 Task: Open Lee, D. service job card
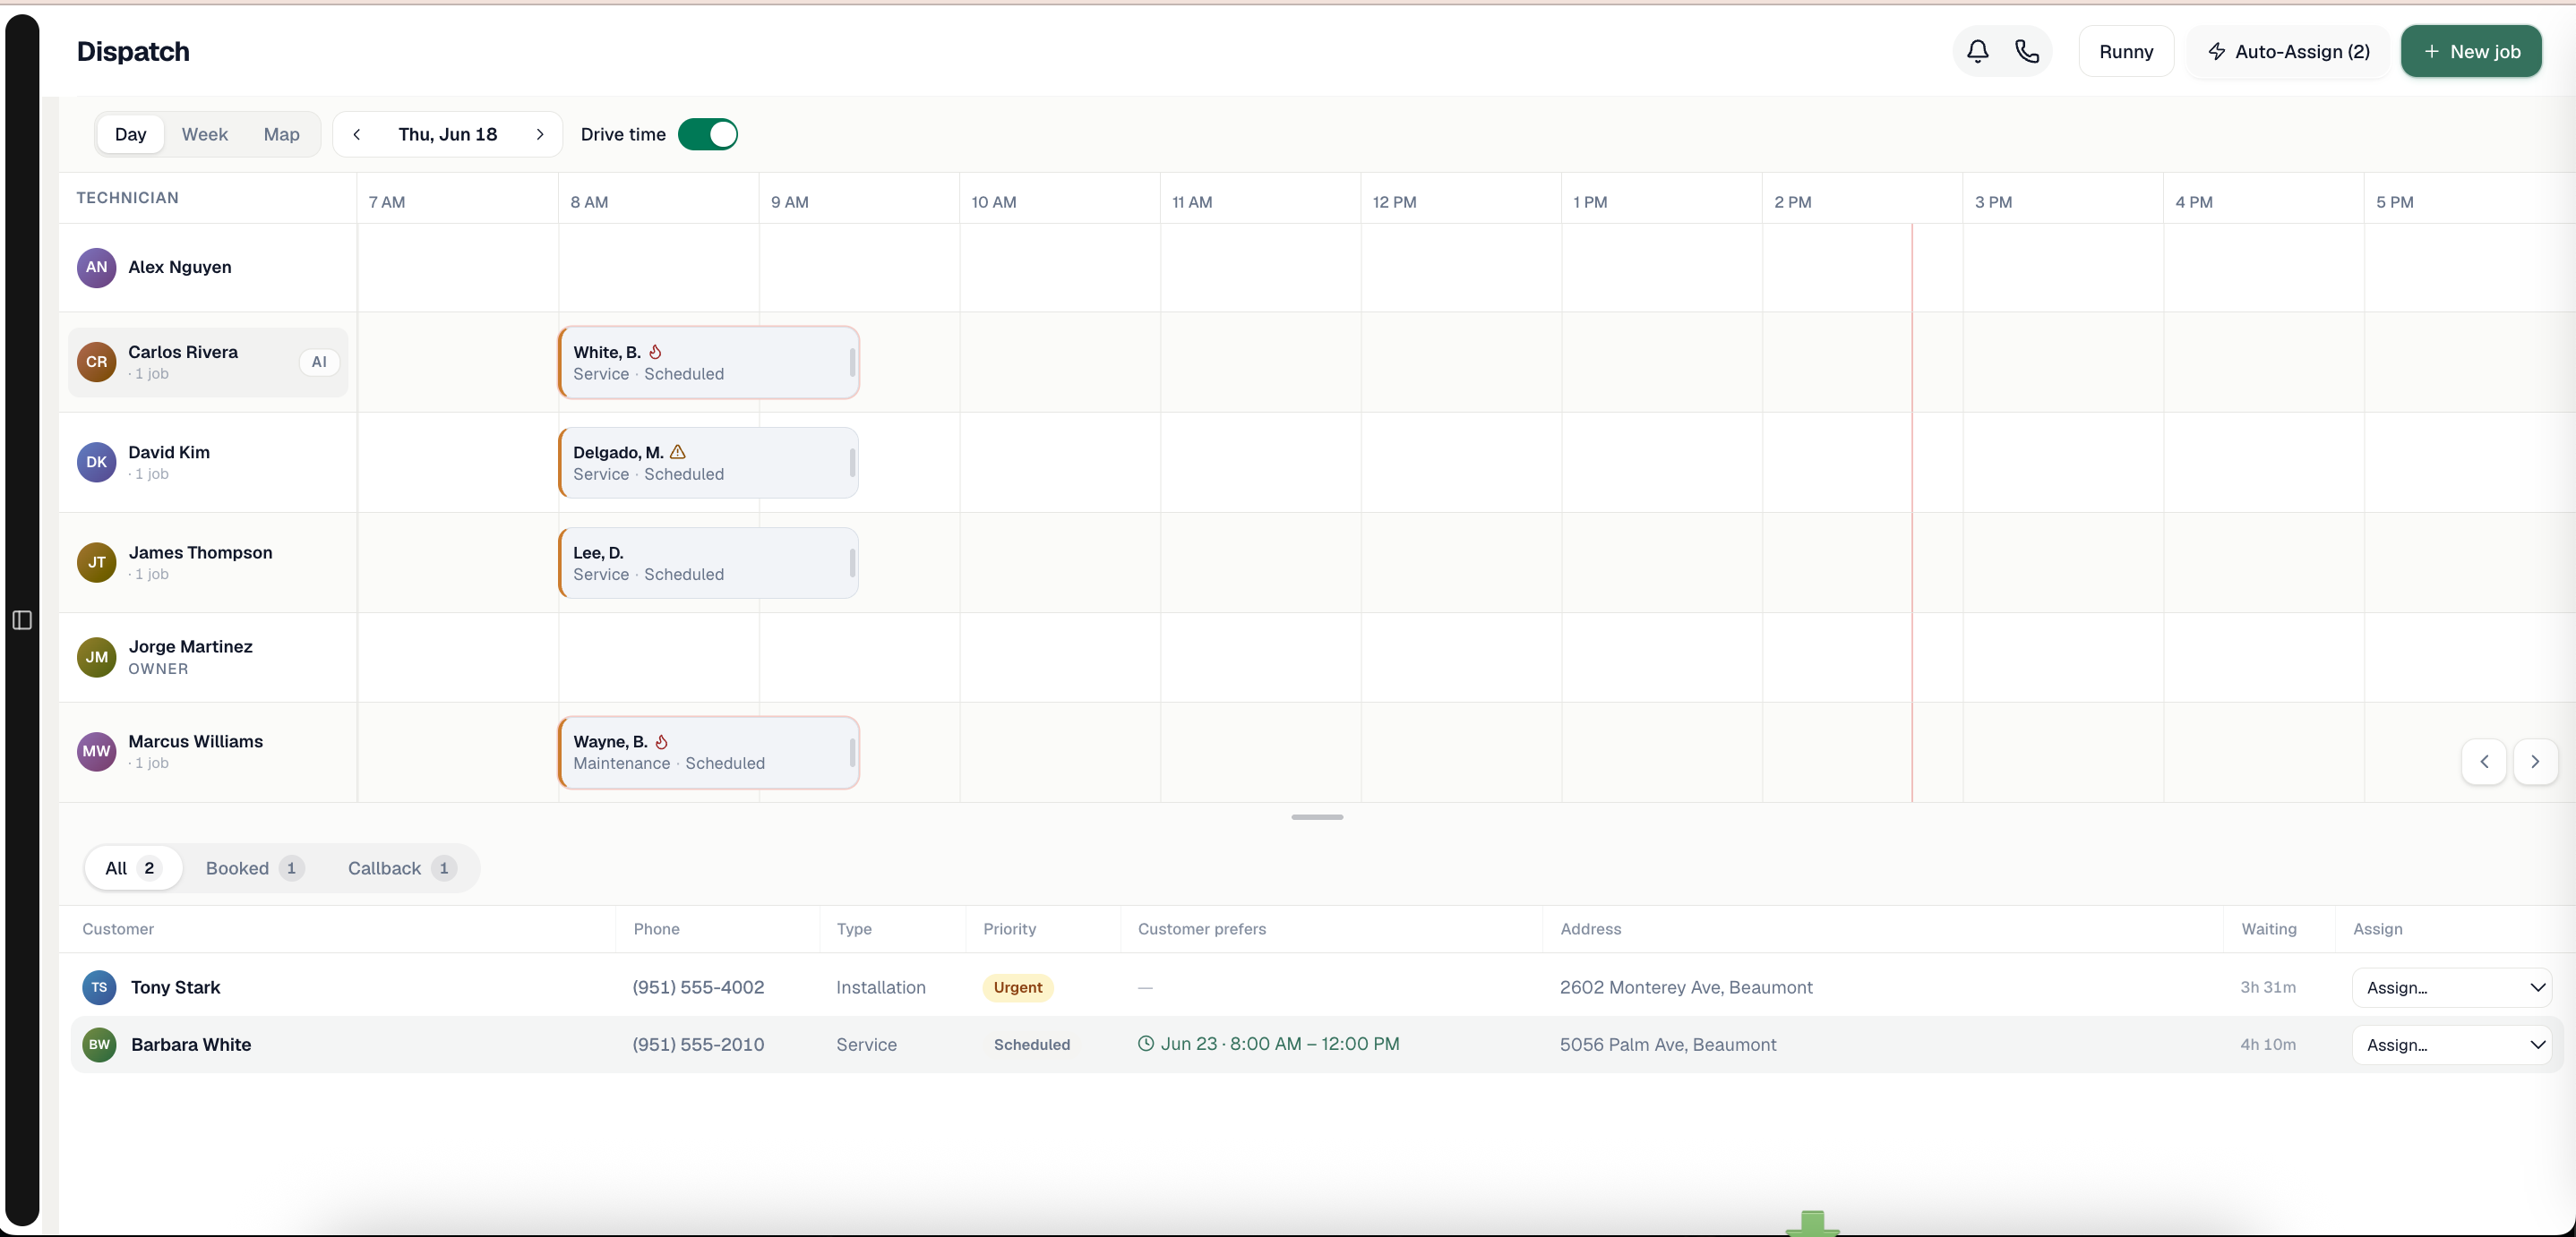click(709, 562)
